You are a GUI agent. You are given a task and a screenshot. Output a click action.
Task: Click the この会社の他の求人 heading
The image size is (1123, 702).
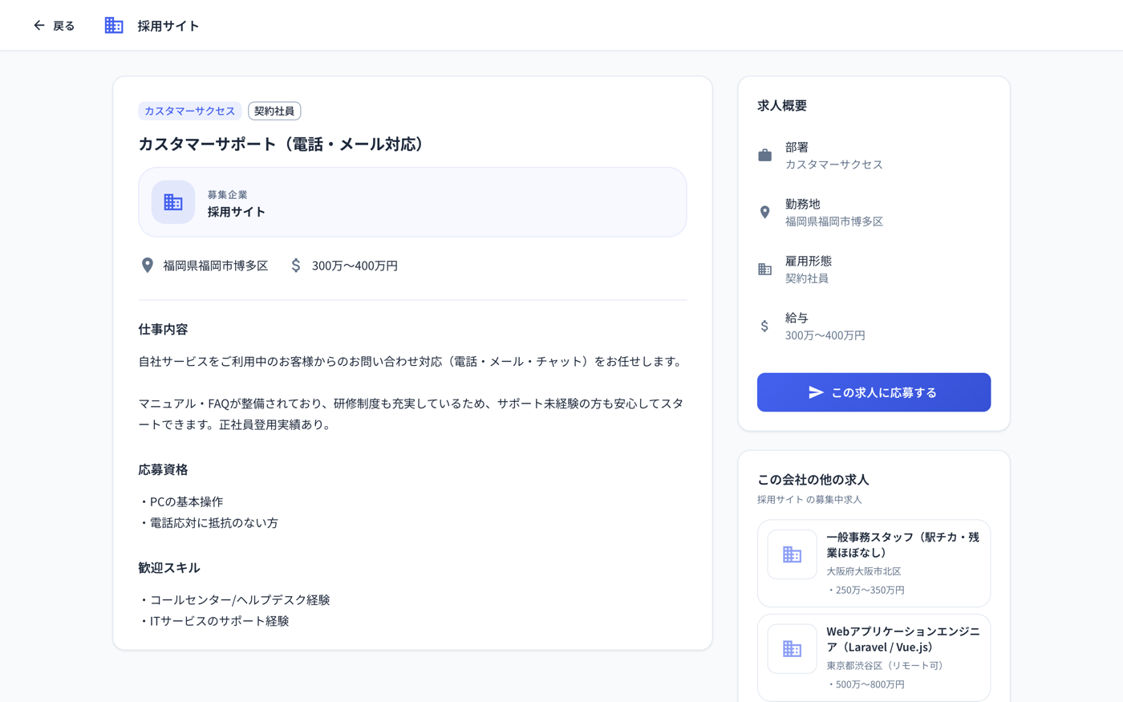coord(813,480)
